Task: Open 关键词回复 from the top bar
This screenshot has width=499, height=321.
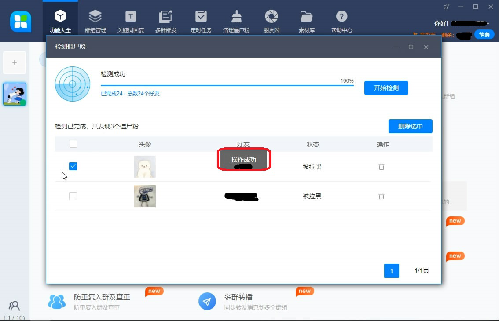Action: 131,21
